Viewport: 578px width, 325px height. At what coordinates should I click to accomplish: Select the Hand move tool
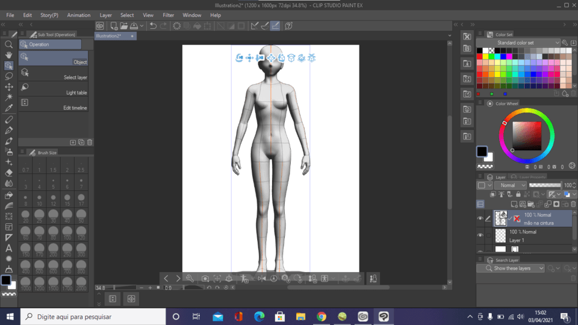(8, 55)
